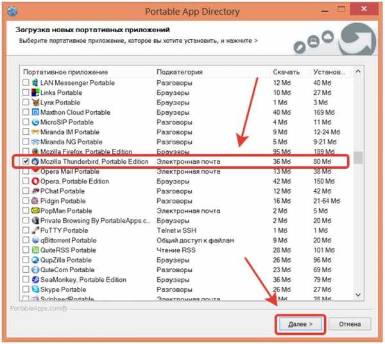
Task: Click the 101 Мб install size cell
Action: (324, 250)
